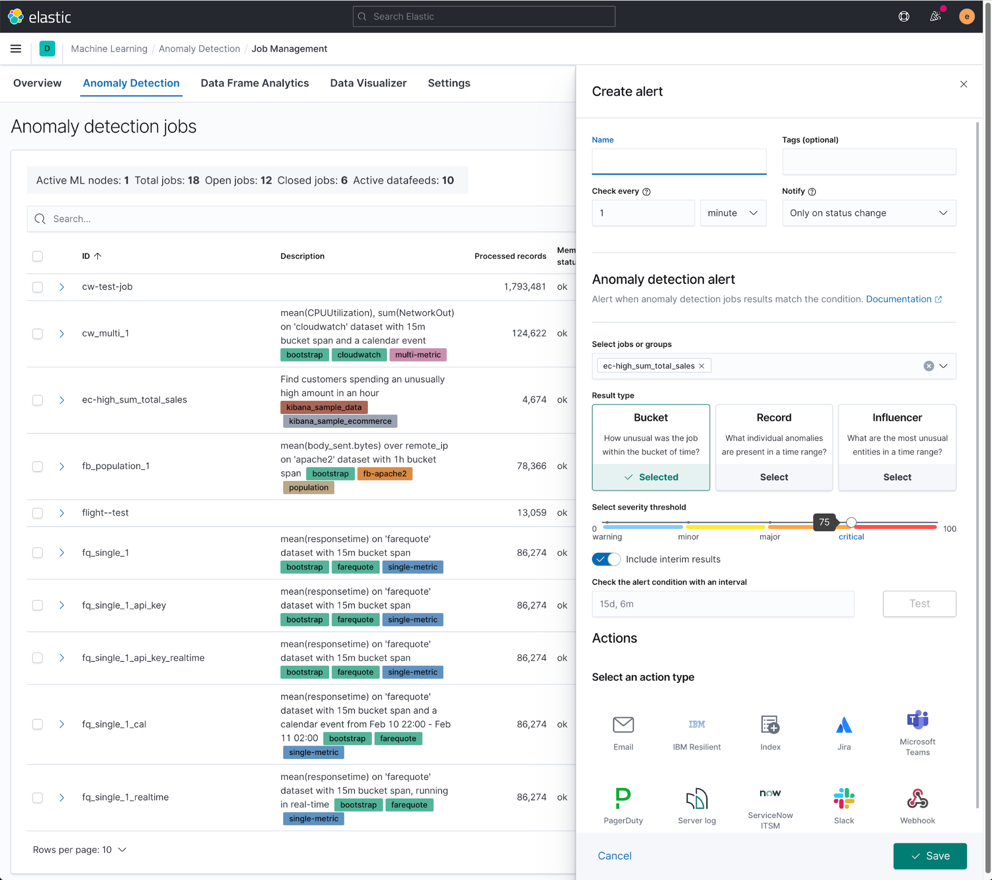Expand the fq_single_1_cal job row

point(62,724)
